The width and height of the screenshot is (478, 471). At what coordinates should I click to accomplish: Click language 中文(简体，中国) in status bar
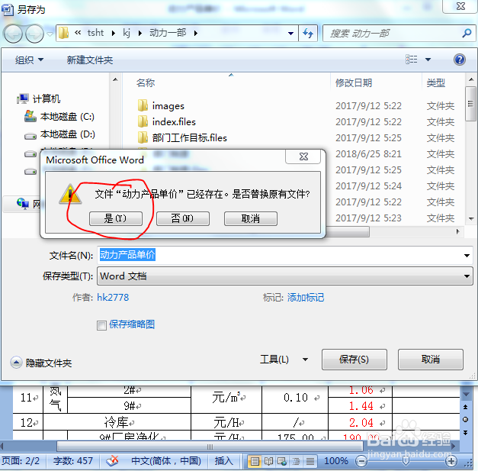(166, 460)
